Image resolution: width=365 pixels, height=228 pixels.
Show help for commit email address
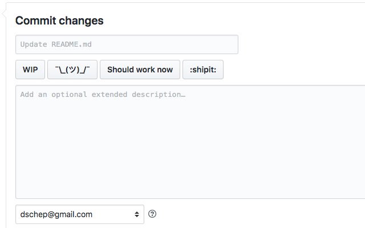[152, 214]
